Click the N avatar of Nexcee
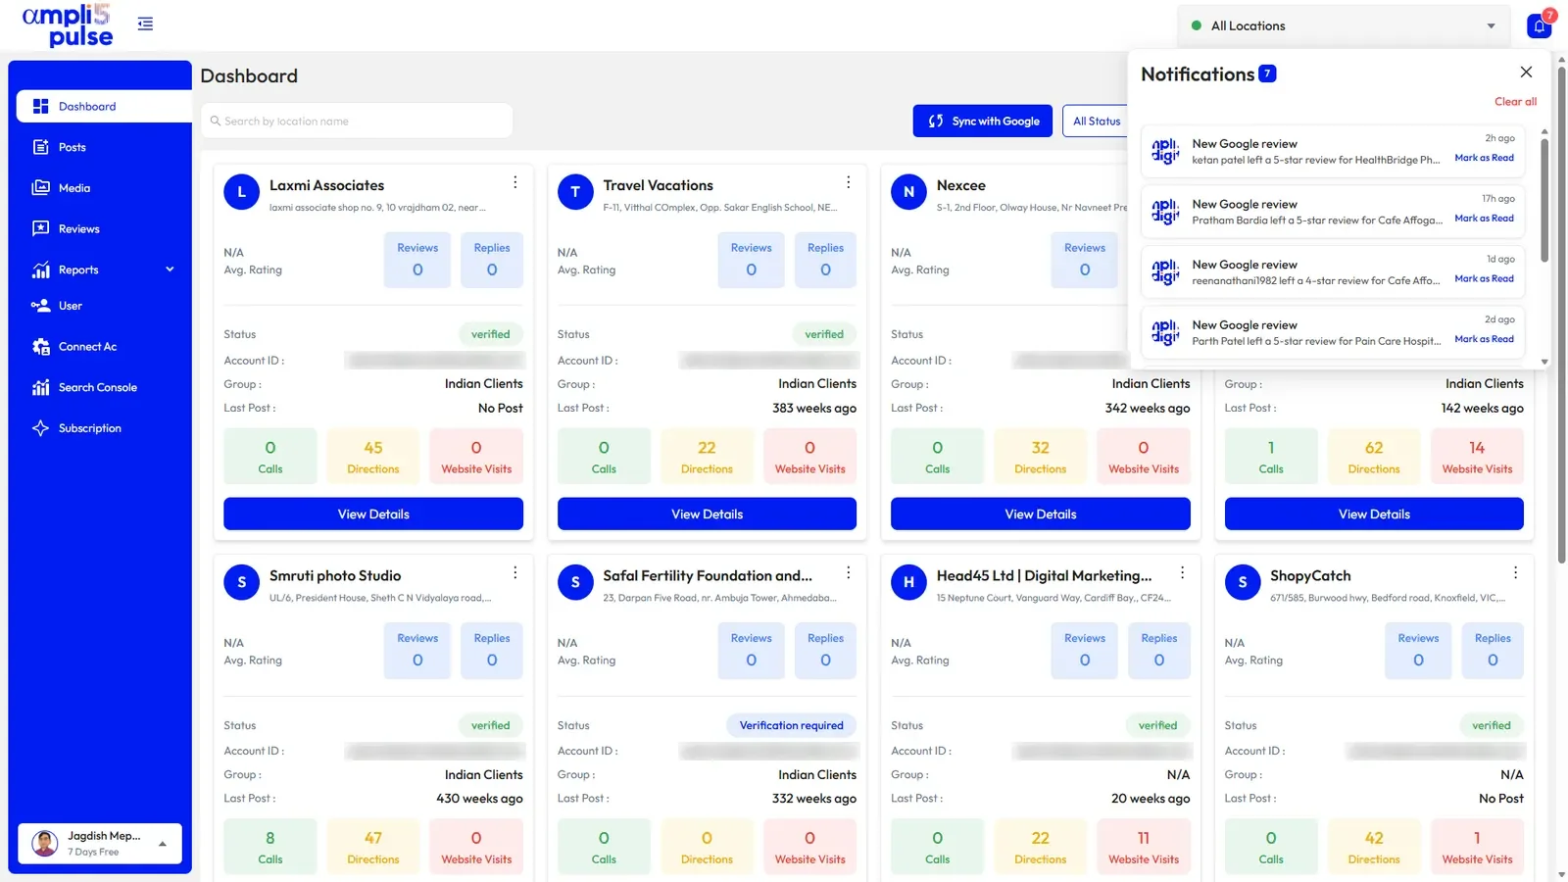The height and width of the screenshot is (882, 1568). click(x=908, y=192)
